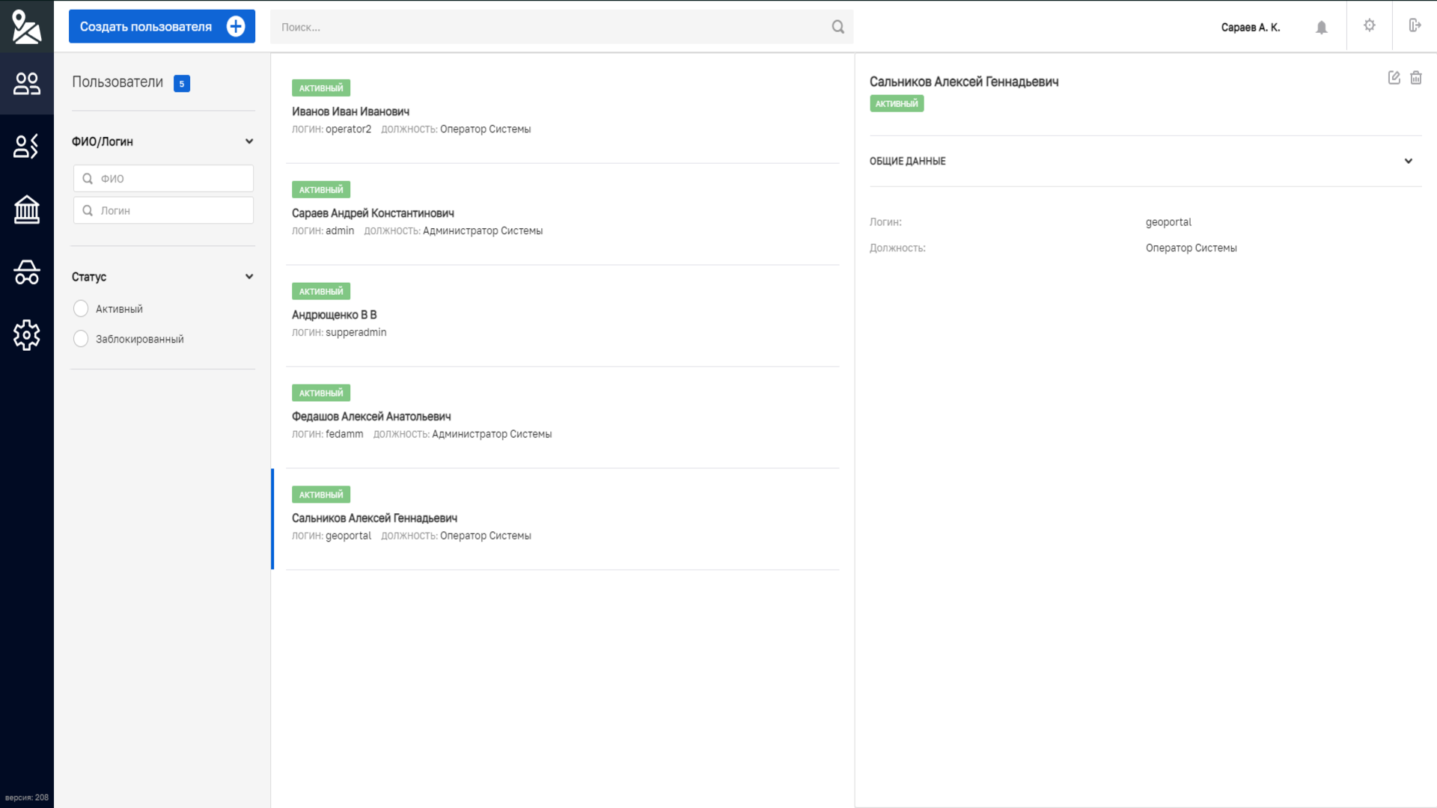Click the users count badge 5
The image size is (1437, 808).
[181, 83]
